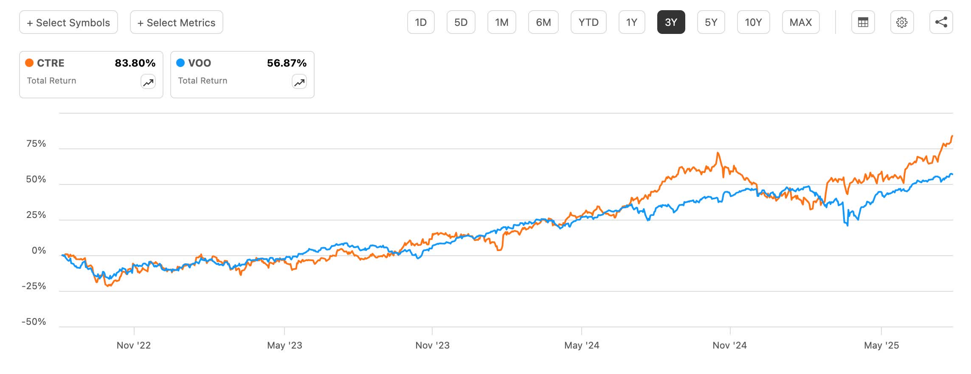Toggle the MAX time range
The image size is (971, 374).
point(800,22)
